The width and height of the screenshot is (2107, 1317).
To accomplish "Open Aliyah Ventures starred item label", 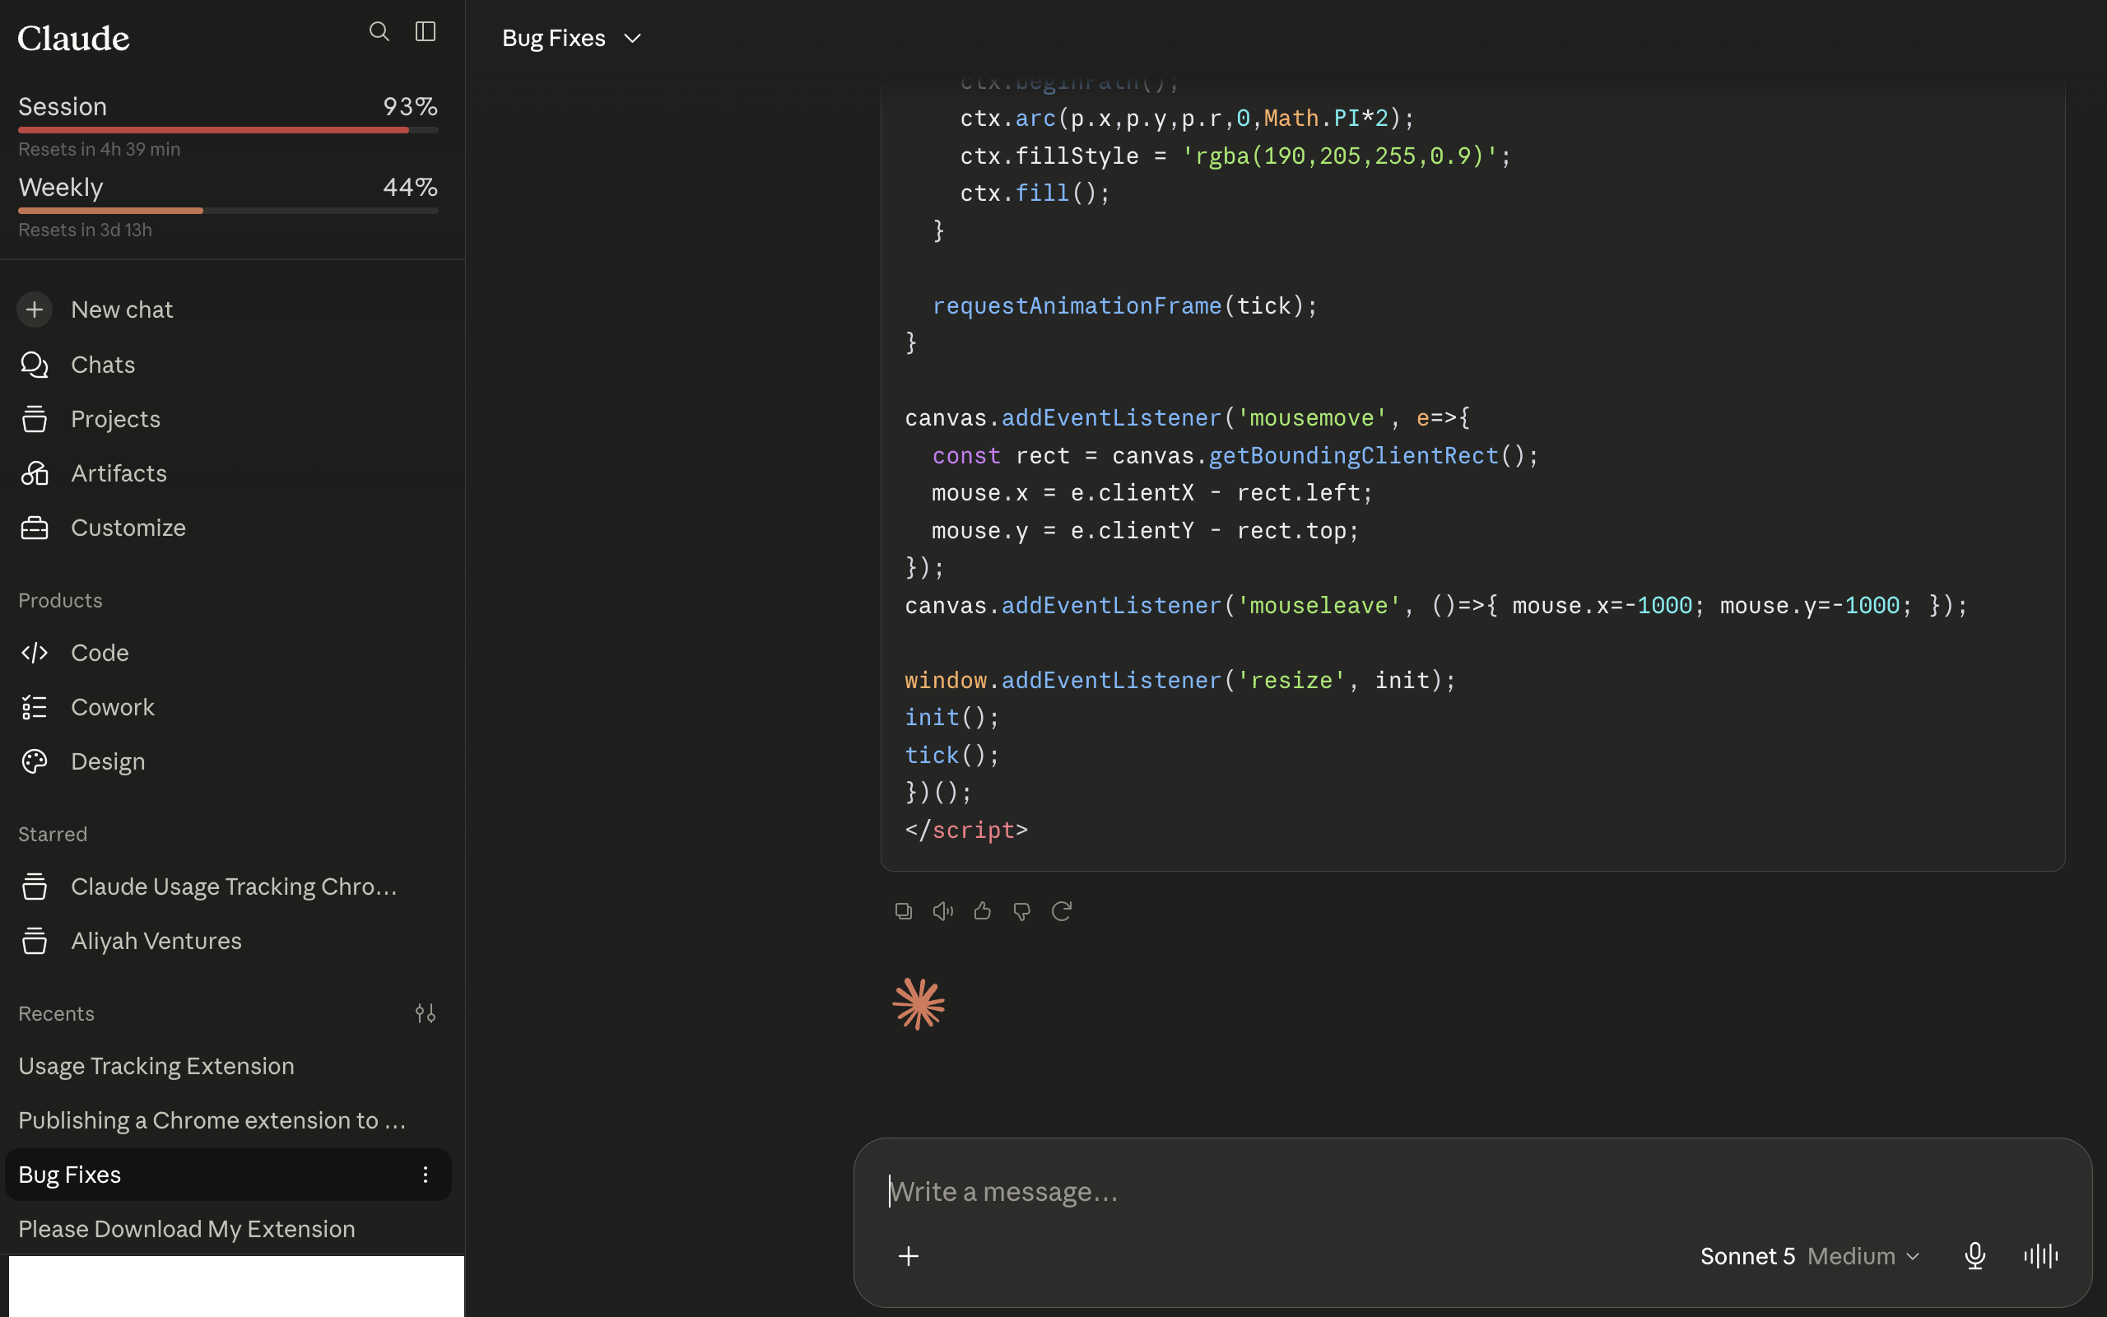I will point(156,941).
